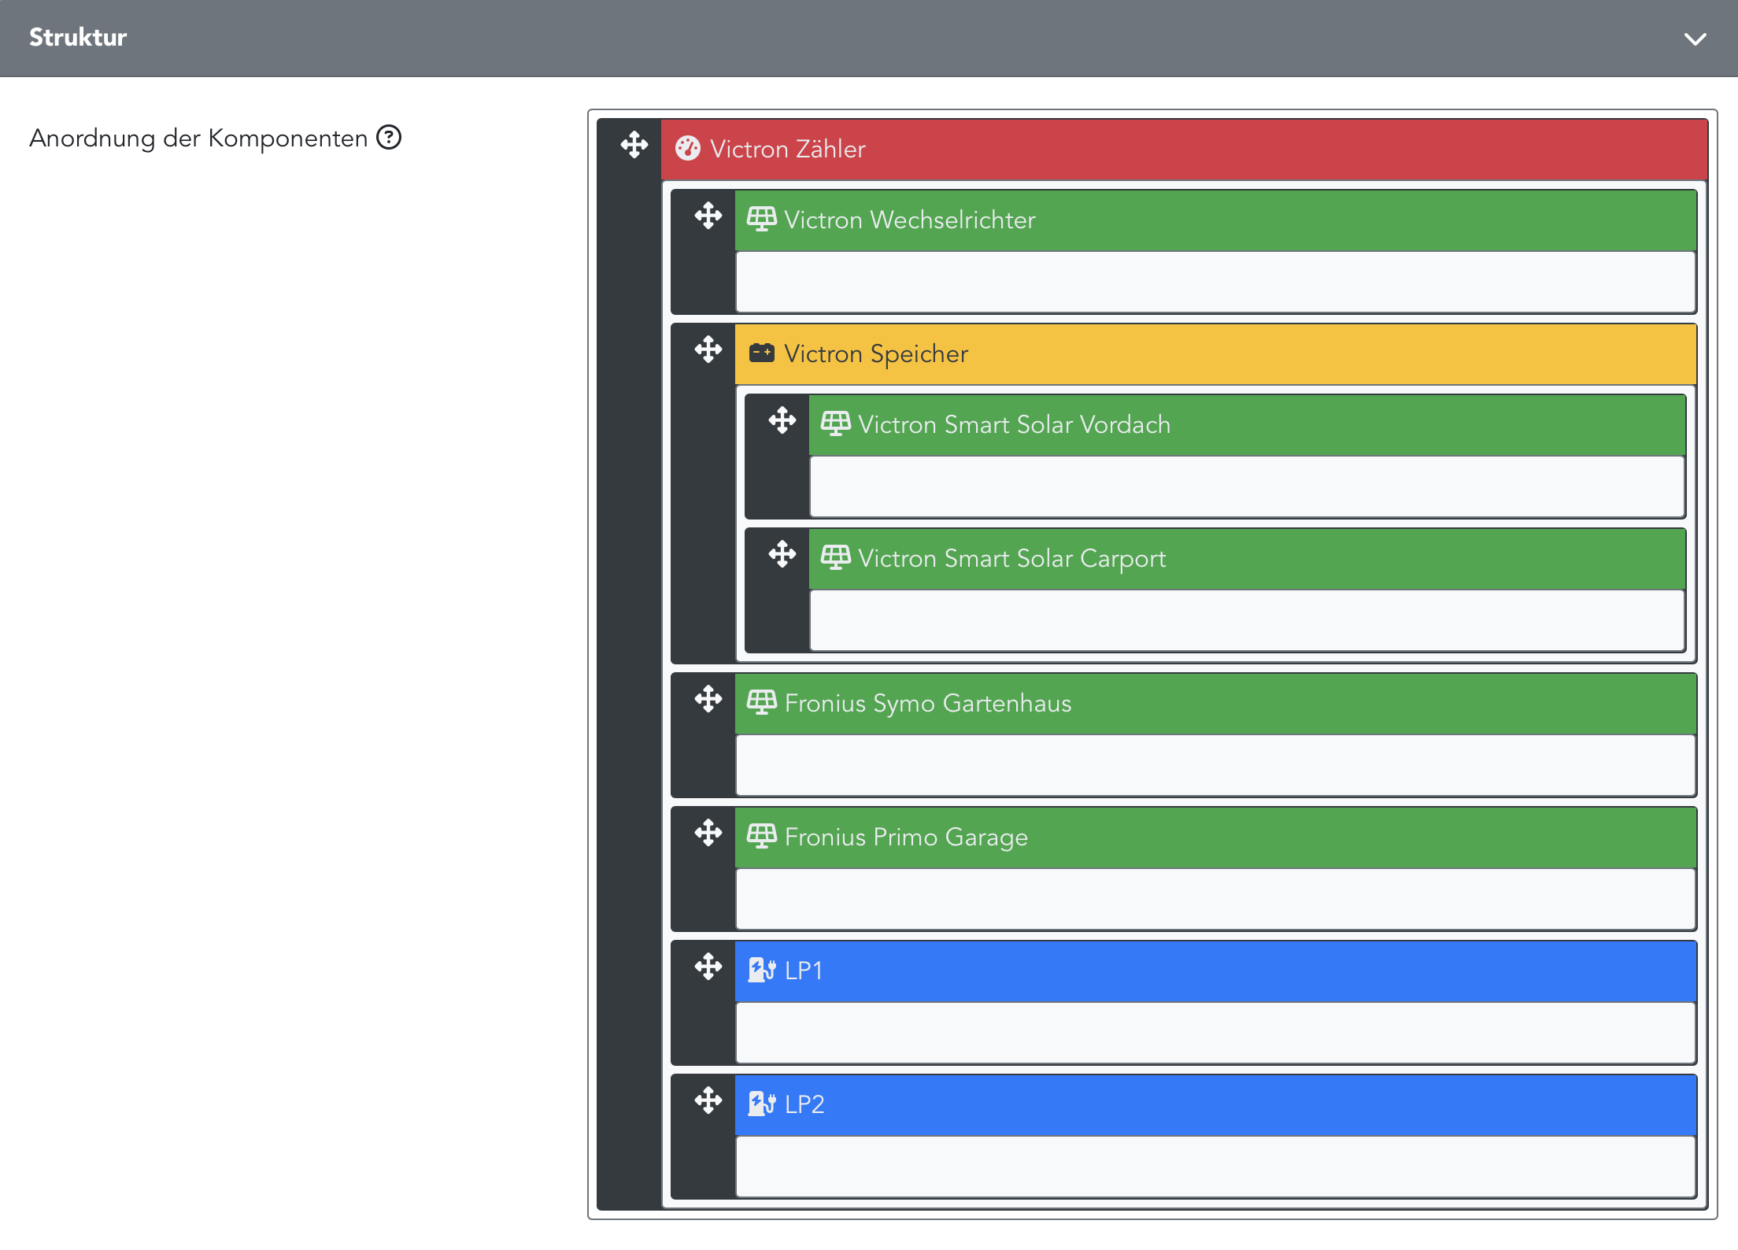Click move handle of Victron Smart Solar Vordach

click(x=782, y=420)
